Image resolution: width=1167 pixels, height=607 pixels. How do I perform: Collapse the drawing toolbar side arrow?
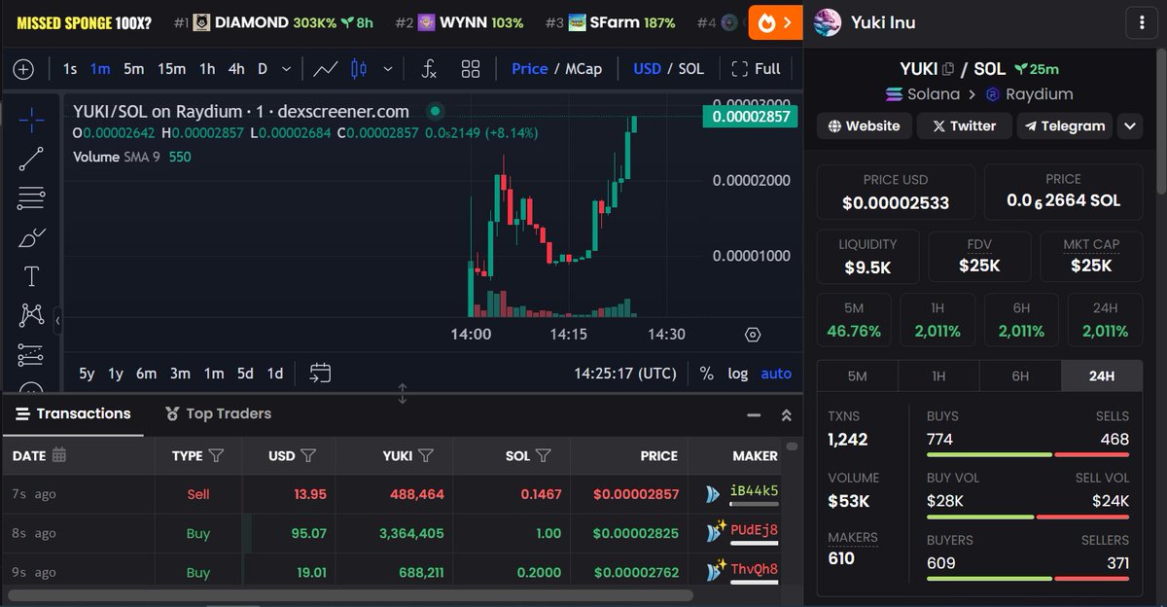57,319
